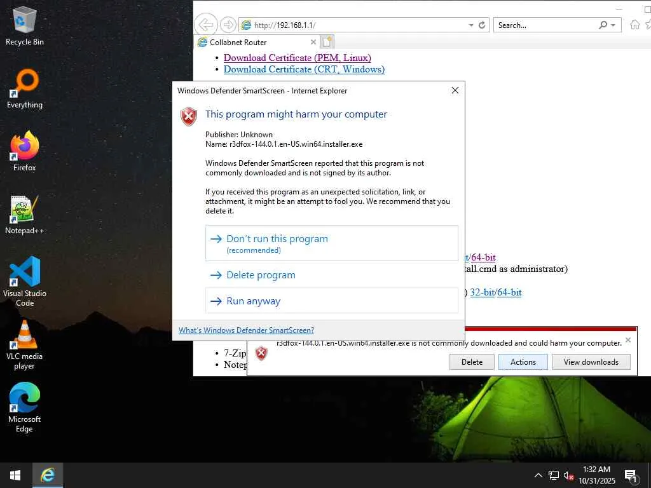The image size is (651, 488).
Task: Open Firefox desktop shortcut
Action: (25, 151)
